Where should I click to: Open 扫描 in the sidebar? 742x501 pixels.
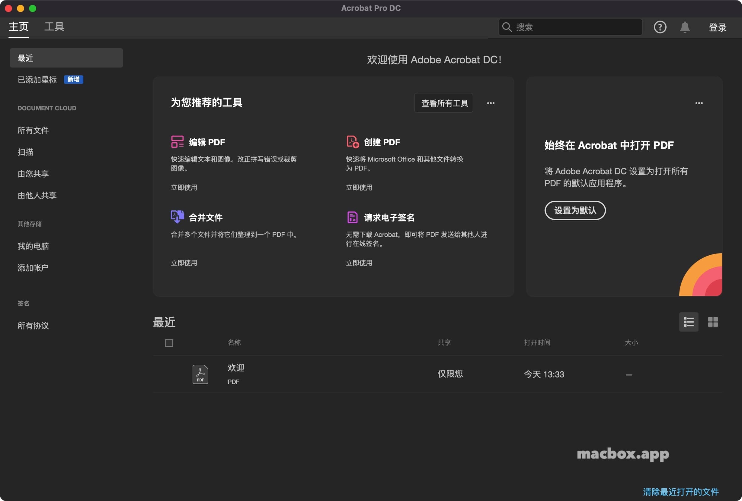25,152
